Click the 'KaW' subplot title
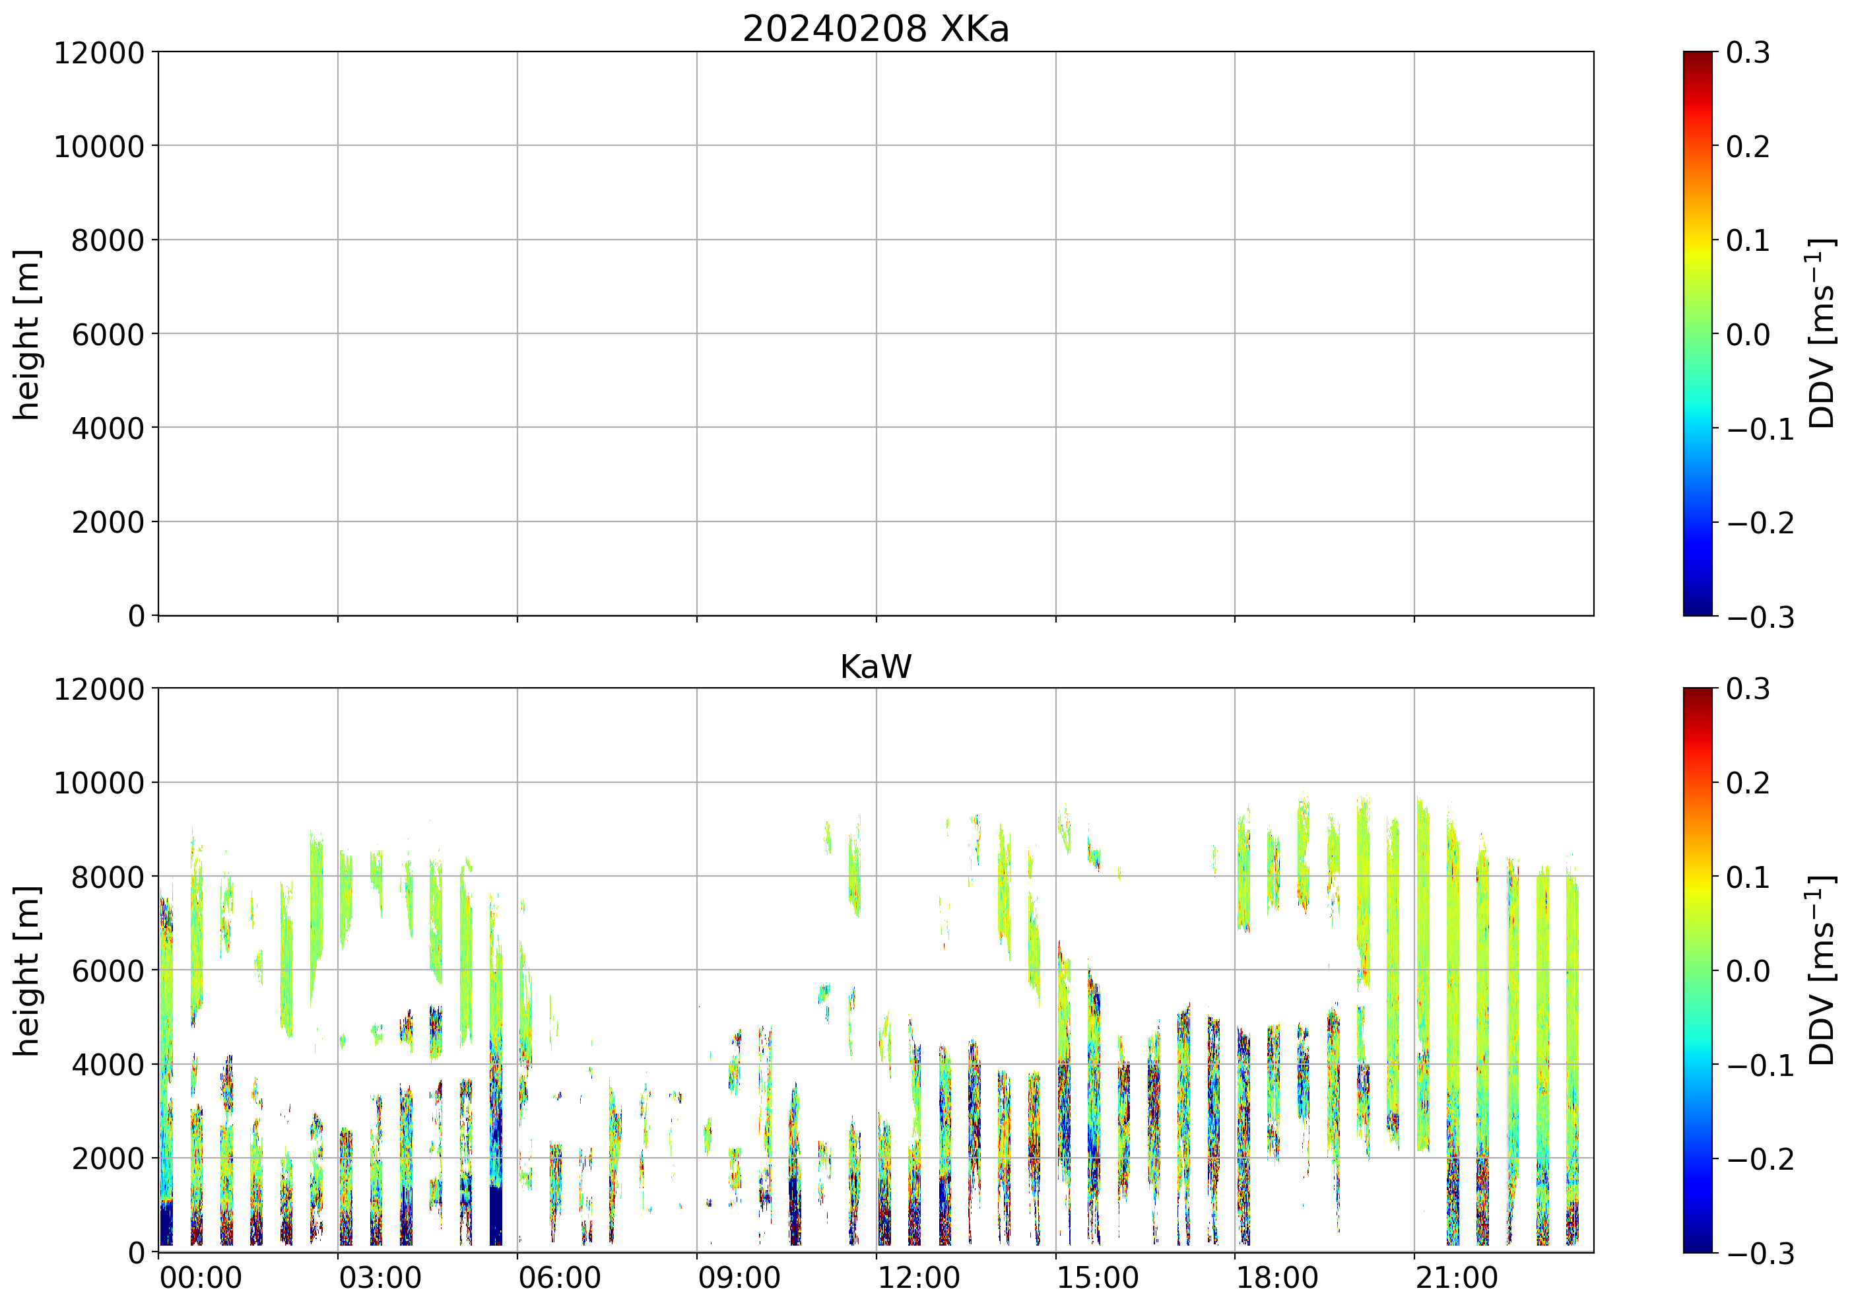The image size is (1854, 1307). 875,667
